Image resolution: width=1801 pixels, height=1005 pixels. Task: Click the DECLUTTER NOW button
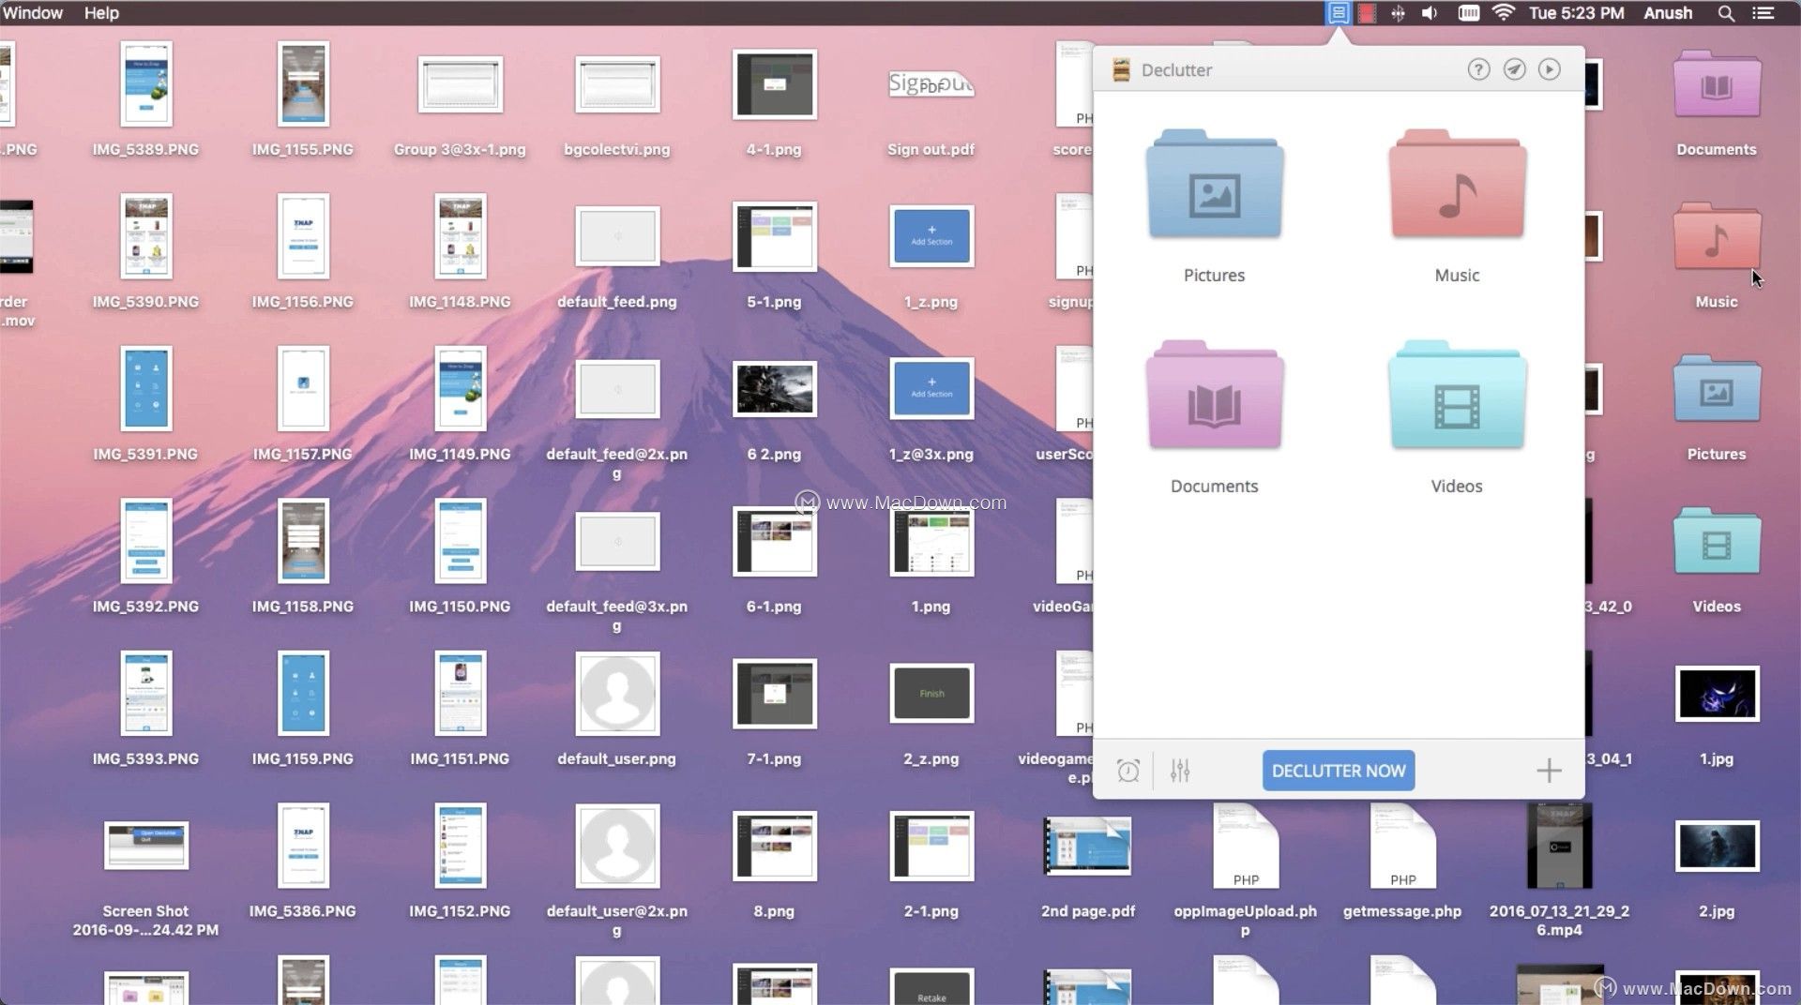pos(1339,771)
